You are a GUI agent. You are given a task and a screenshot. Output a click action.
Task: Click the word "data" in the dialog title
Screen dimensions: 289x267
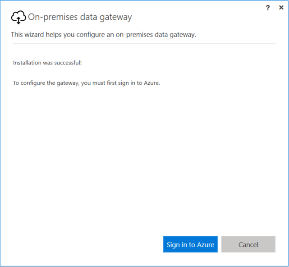[x=90, y=17]
